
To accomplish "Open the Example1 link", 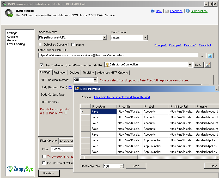I will click(x=160, y=45).
